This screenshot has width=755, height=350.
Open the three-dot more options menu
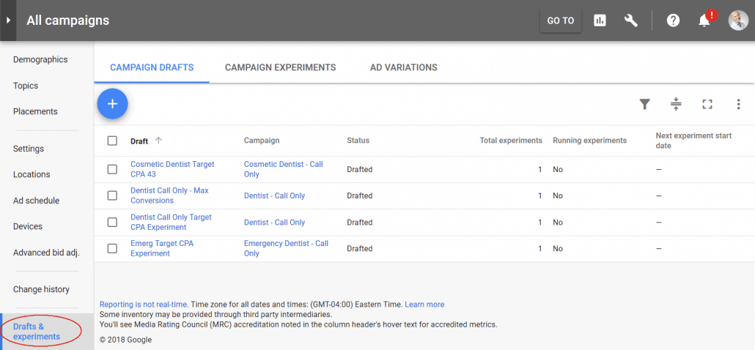tap(738, 104)
